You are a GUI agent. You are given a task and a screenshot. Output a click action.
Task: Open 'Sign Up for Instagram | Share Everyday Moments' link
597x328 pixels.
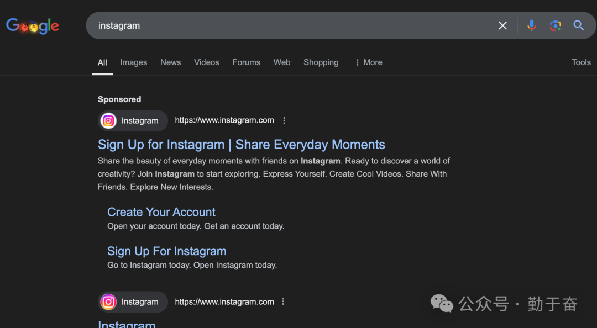241,145
